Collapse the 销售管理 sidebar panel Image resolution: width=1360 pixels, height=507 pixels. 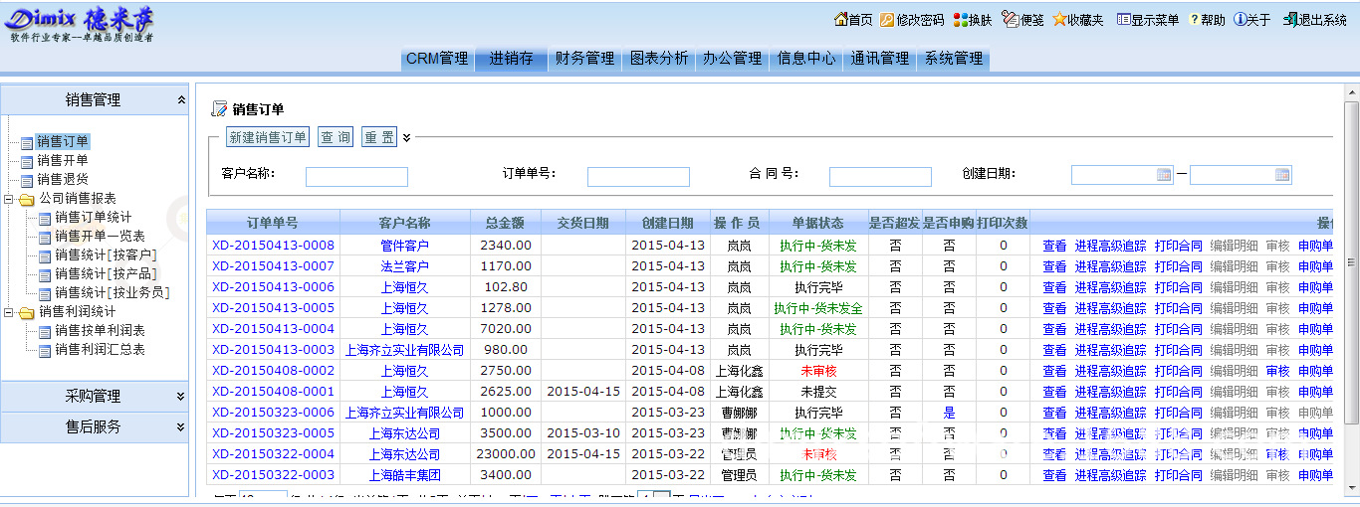pos(180,100)
